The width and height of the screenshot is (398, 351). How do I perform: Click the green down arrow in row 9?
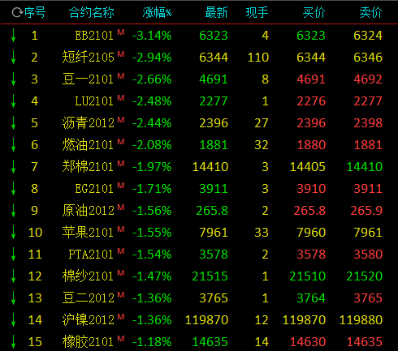click(13, 211)
